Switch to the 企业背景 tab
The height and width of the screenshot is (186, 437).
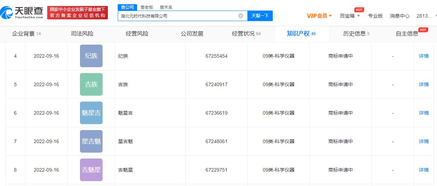click(x=26, y=34)
